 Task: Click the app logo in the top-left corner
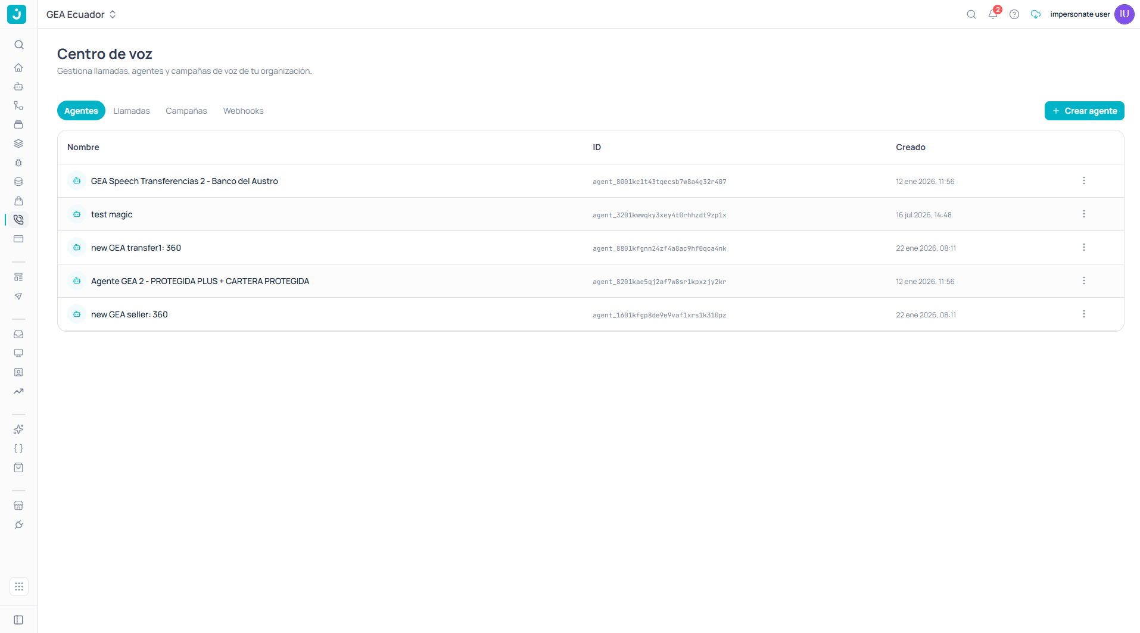pos(17,14)
